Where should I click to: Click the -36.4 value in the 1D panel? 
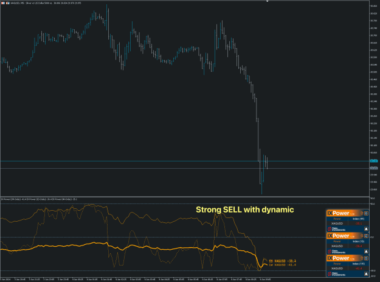click(x=359, y=246)
